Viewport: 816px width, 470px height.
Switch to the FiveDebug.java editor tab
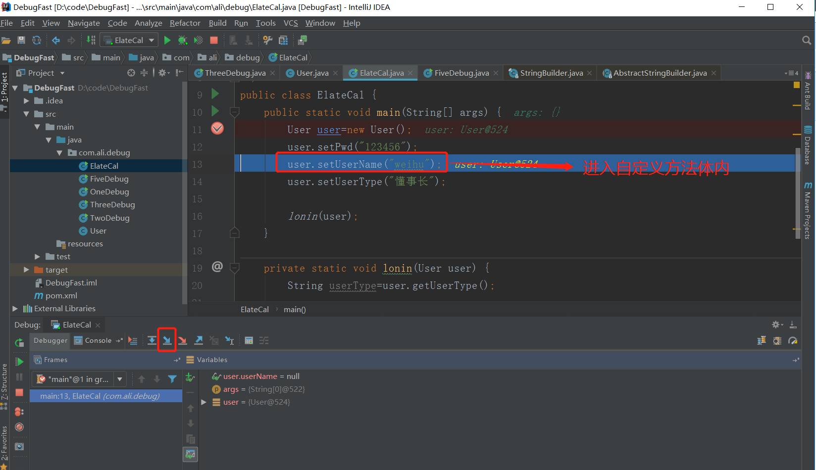tap(461, 73)
